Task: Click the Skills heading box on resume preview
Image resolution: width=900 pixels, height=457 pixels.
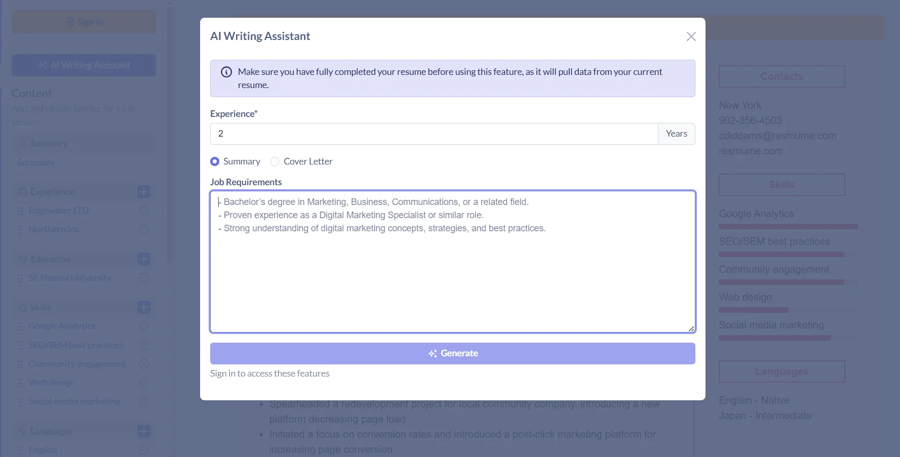Action: [781, 185]
